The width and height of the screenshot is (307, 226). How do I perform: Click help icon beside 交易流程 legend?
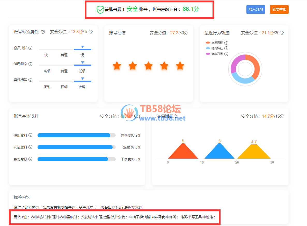pyautogui.click(x=226, y=43)
